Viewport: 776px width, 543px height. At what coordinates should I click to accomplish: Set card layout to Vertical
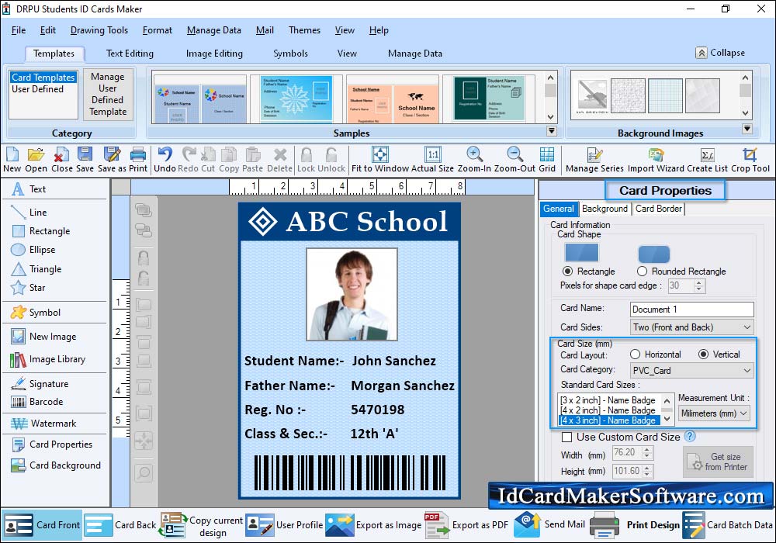click(703, 355)
